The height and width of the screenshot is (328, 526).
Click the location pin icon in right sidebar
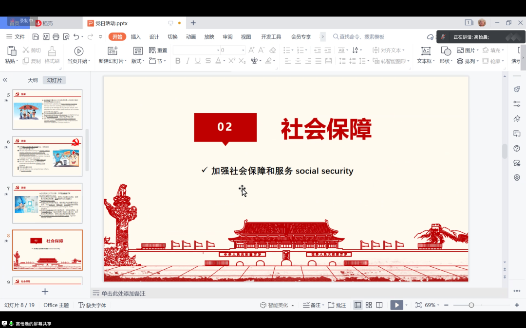tap(517, 178)
